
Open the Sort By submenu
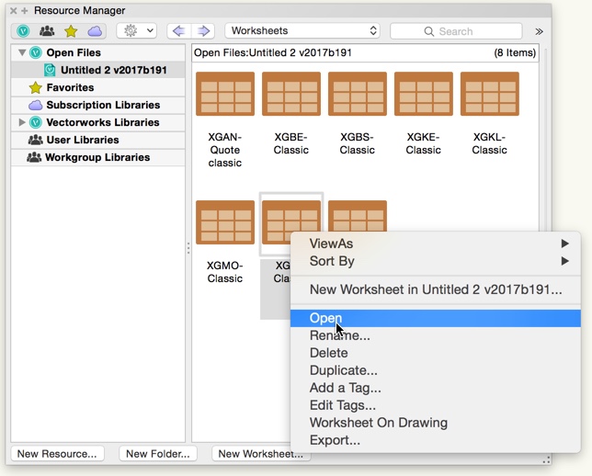point(436,261)
